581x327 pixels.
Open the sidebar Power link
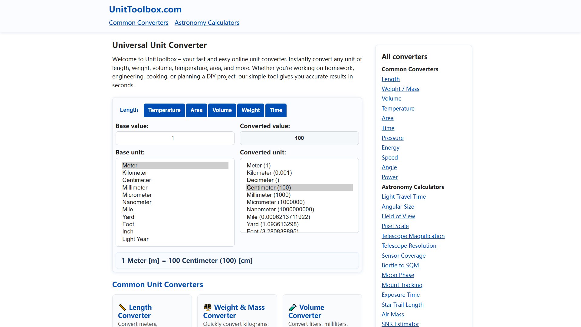389,177
